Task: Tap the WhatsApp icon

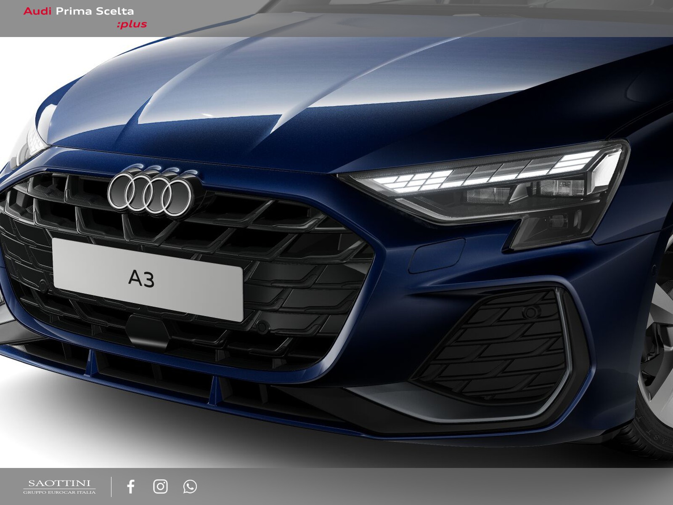Action: (190, 486)
